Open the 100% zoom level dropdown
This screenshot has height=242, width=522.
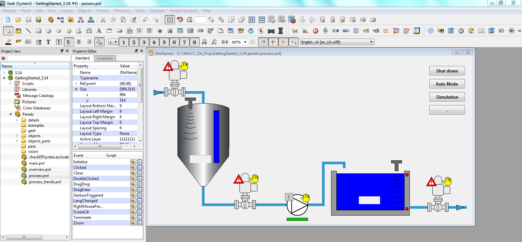pos(245,42)
